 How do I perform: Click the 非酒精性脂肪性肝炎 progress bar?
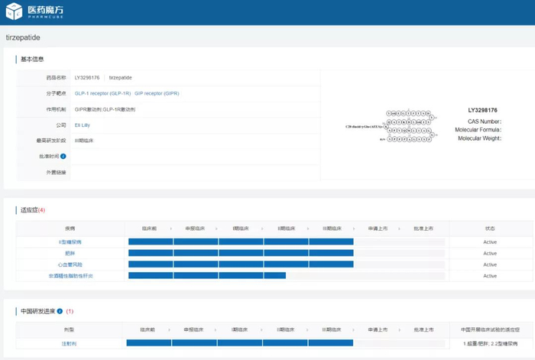click(x=206, y=276)
